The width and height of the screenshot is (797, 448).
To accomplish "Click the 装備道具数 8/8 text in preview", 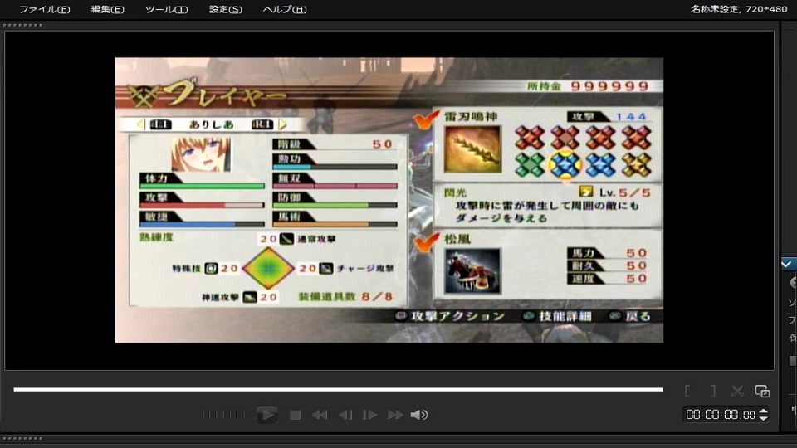I will (345, 297).
